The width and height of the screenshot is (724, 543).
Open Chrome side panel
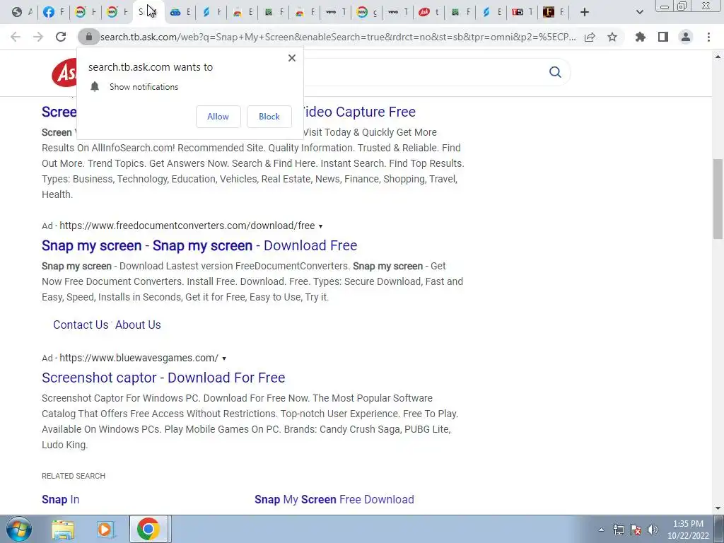tap(663, 37)
